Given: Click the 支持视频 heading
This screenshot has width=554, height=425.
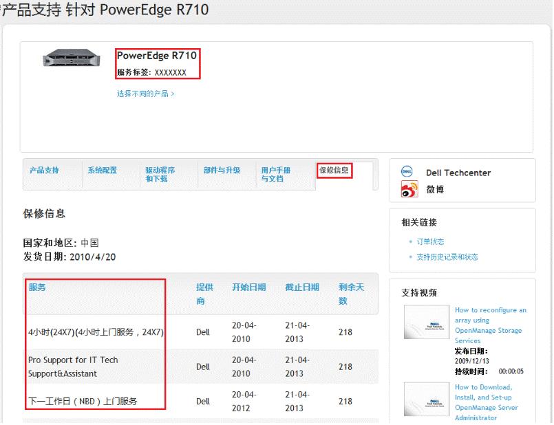Looking at the screenshot, I should [x=419, y=293].
